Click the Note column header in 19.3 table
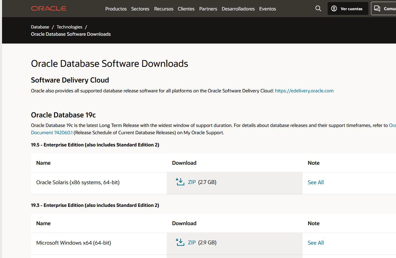Screen dimensions: 396x258 tap(314, 223)
